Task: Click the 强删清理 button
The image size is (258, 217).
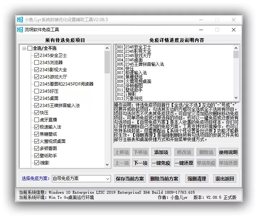Action: coord(197,179)
